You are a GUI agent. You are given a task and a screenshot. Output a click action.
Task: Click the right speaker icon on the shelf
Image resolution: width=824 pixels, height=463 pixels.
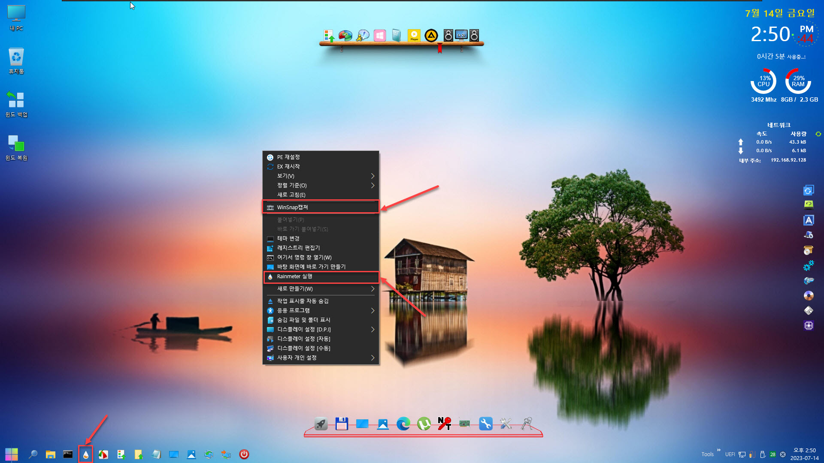coord(474,35)
